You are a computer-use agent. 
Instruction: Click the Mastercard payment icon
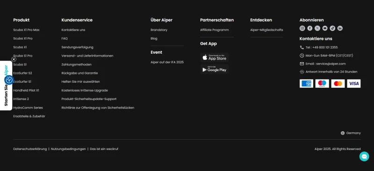coord(338,84)
